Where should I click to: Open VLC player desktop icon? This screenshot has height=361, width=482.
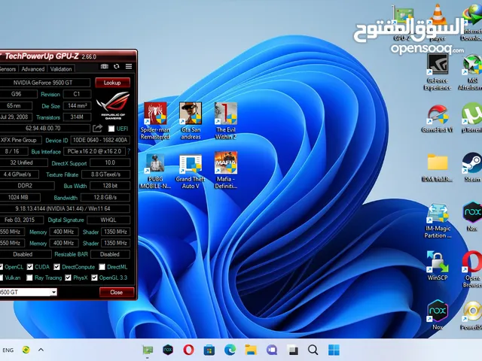[x=438, y=23]
